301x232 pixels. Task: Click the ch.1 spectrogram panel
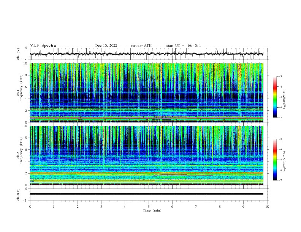146,92
